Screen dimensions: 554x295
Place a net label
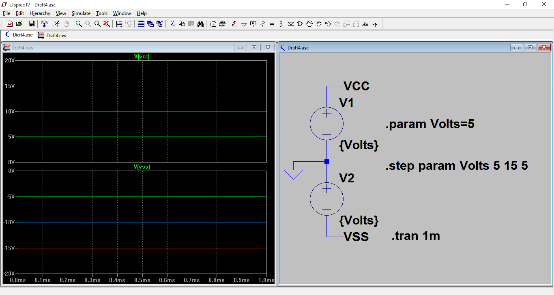point(253,24)
